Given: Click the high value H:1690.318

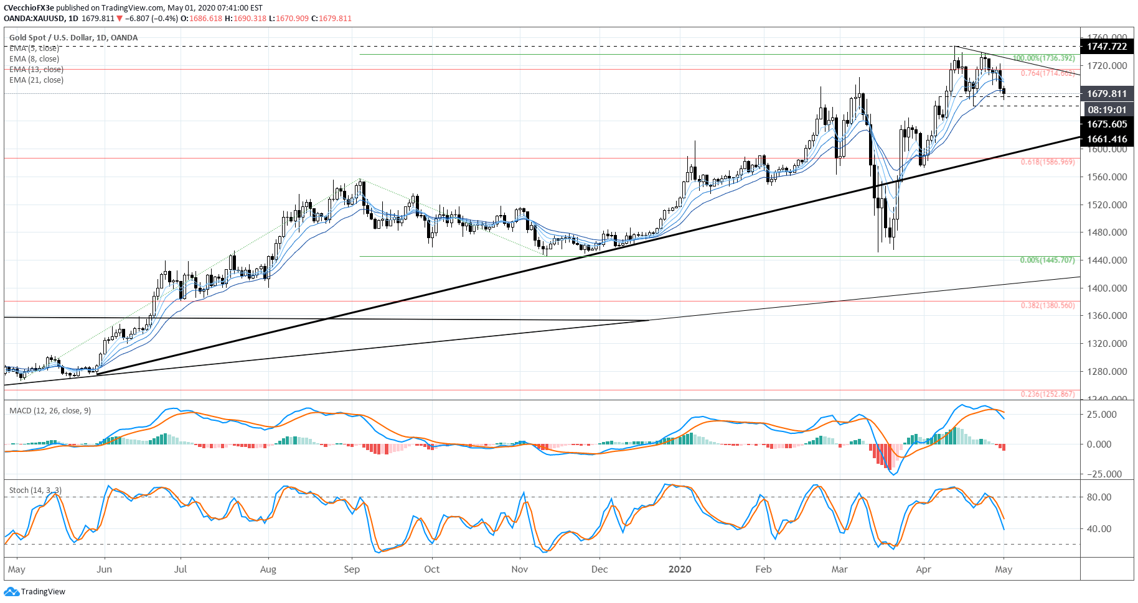Looking at the screenshot, I should click(x=245, y=19).
